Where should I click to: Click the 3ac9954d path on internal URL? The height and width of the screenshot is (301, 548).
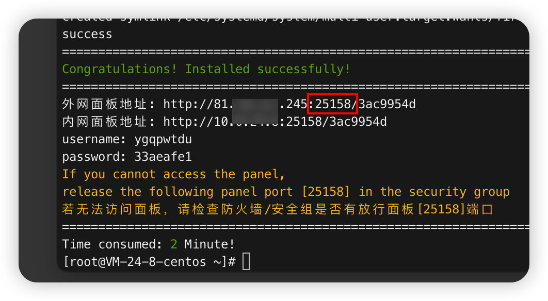tap(358, 122)
